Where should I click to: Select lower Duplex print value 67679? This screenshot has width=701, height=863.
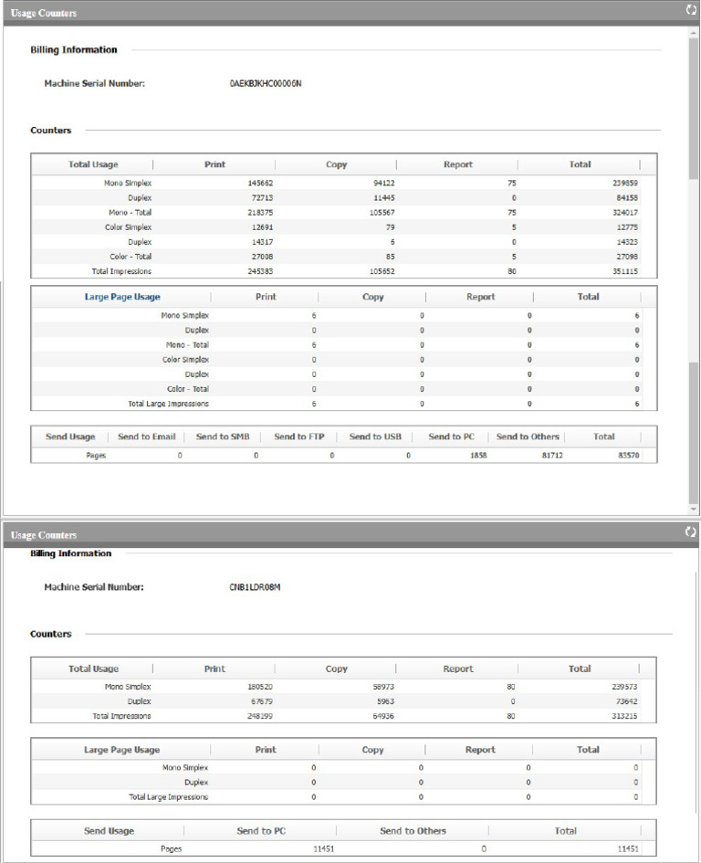pos(262,701)
